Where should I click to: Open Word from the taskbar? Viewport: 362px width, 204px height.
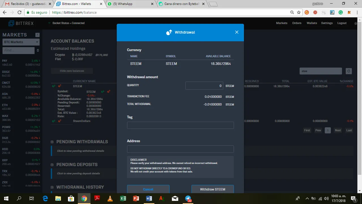pos(149,198)
